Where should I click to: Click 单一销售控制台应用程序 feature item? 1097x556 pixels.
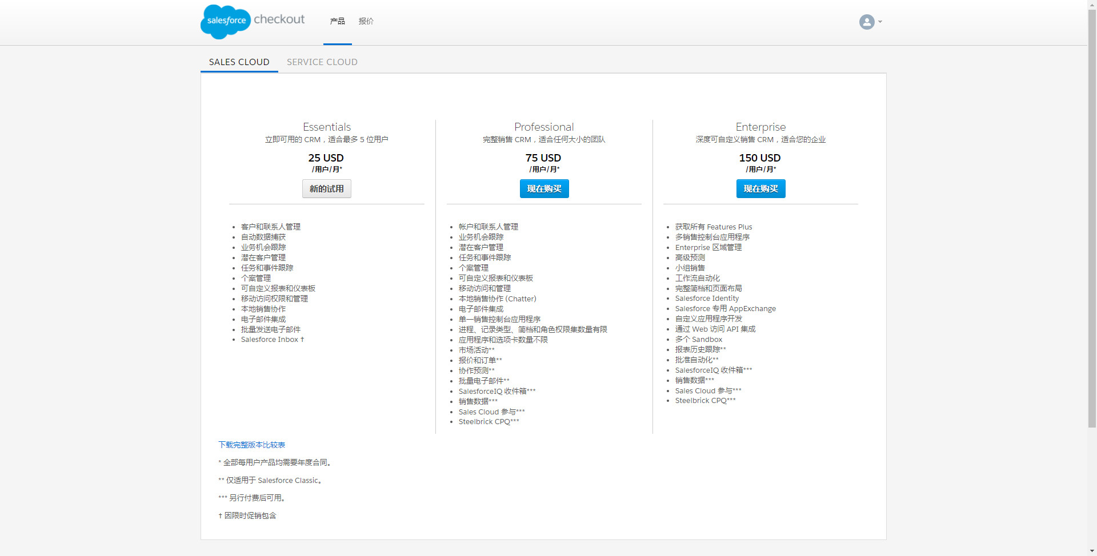point(499,319)
